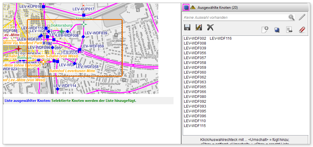The height and width of the screenshot is (147, 313).
Task: Select LEV-WDF060 in the node list
Action: [x=195, y=72]
